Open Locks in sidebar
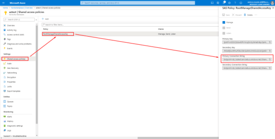The image size is (275, 139). click(9, 86)
